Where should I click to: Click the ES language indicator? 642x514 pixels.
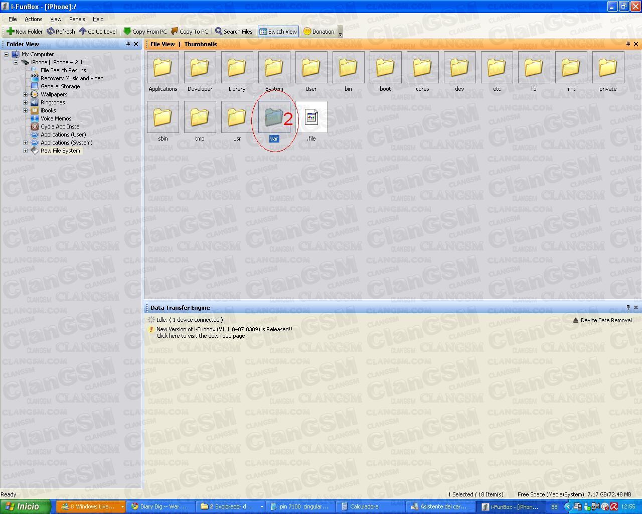pos(554,507)
